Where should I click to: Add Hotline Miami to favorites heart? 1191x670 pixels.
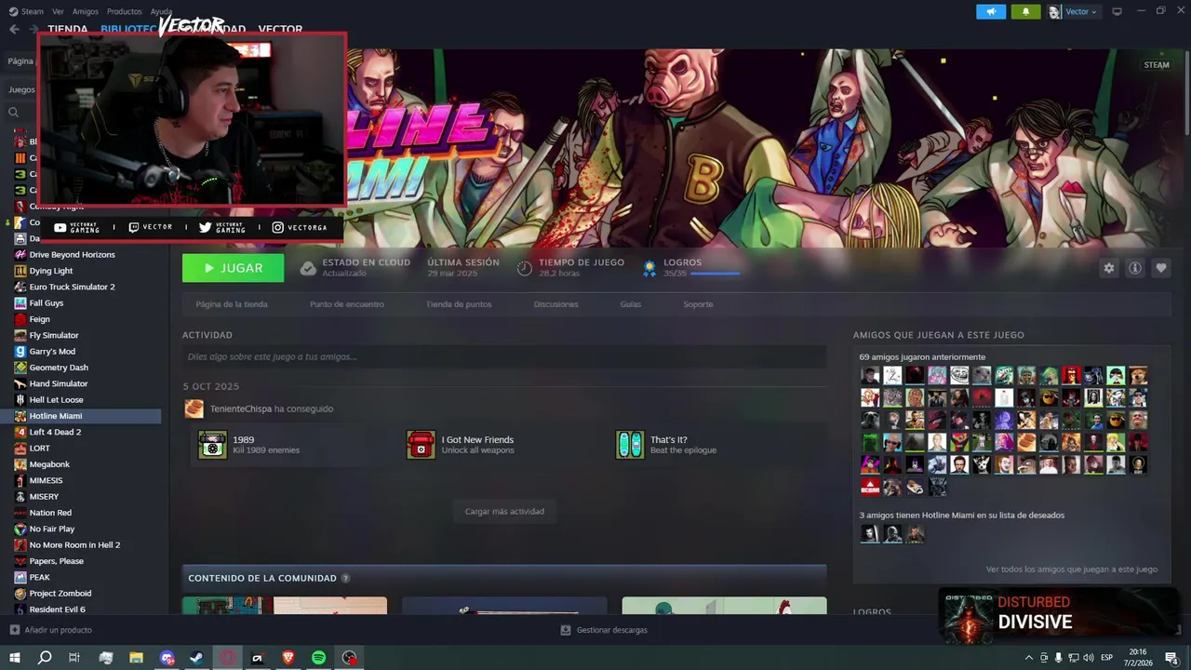(1161, 268)
